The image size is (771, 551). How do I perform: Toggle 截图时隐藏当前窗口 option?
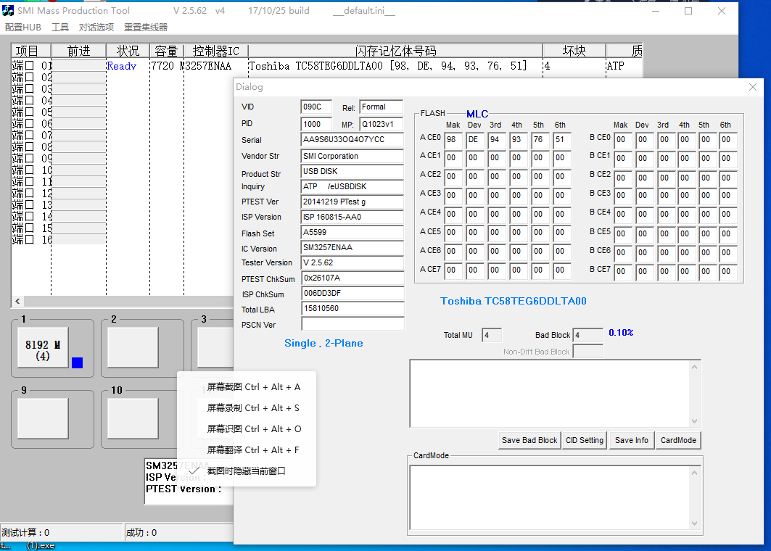click(246, 471)
